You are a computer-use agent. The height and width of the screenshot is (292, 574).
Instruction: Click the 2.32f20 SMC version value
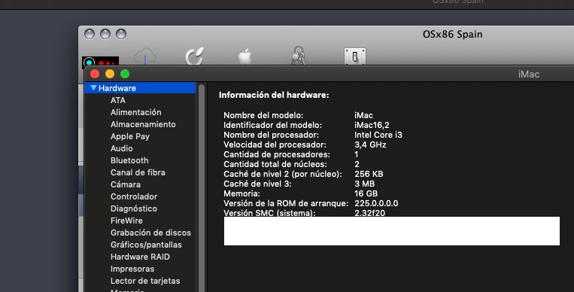tap(369, 213)
